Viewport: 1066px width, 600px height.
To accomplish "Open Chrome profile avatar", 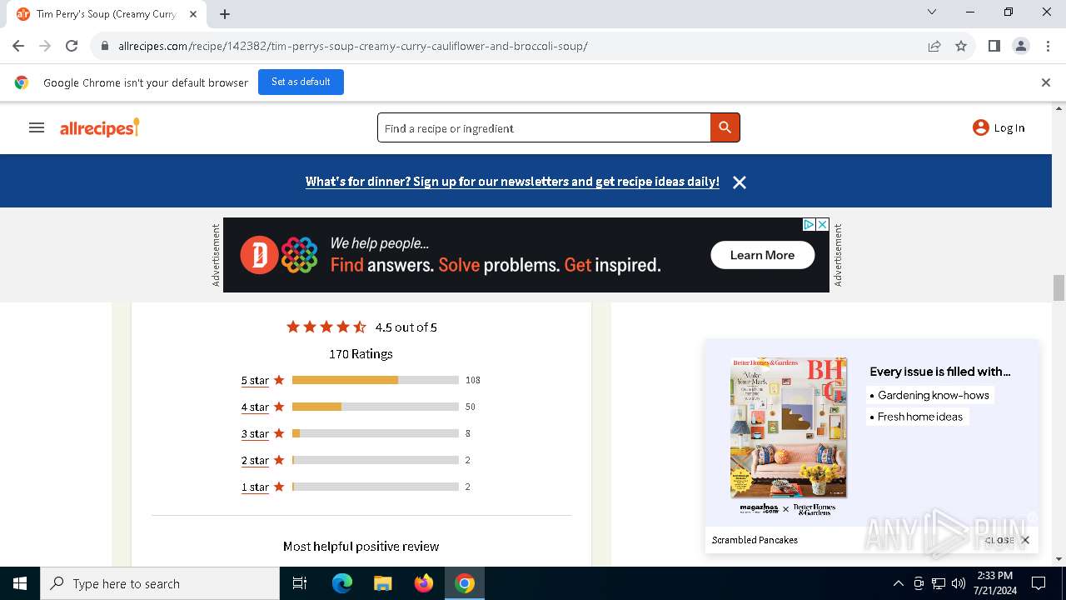I will (x=1020, y=46).
